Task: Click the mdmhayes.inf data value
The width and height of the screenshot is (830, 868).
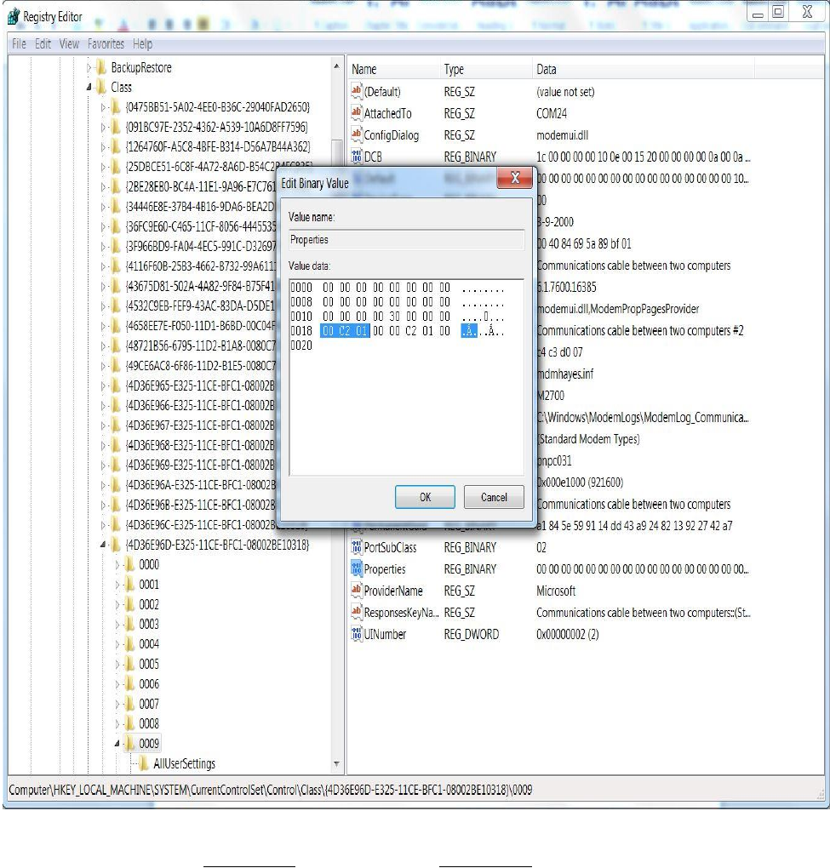Action: click(564, 374)
